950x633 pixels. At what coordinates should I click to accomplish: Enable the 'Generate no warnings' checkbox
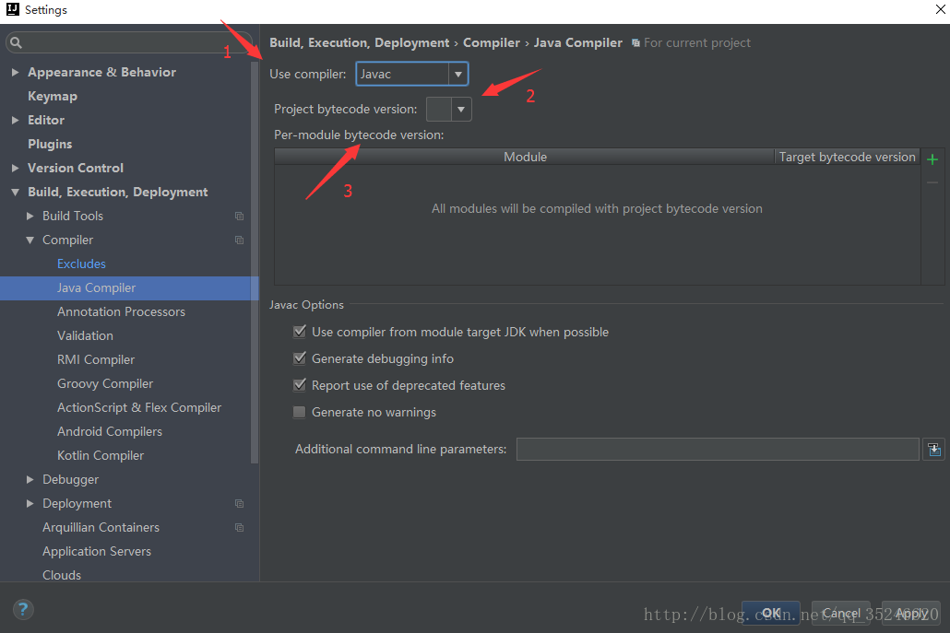coord(299,412)
